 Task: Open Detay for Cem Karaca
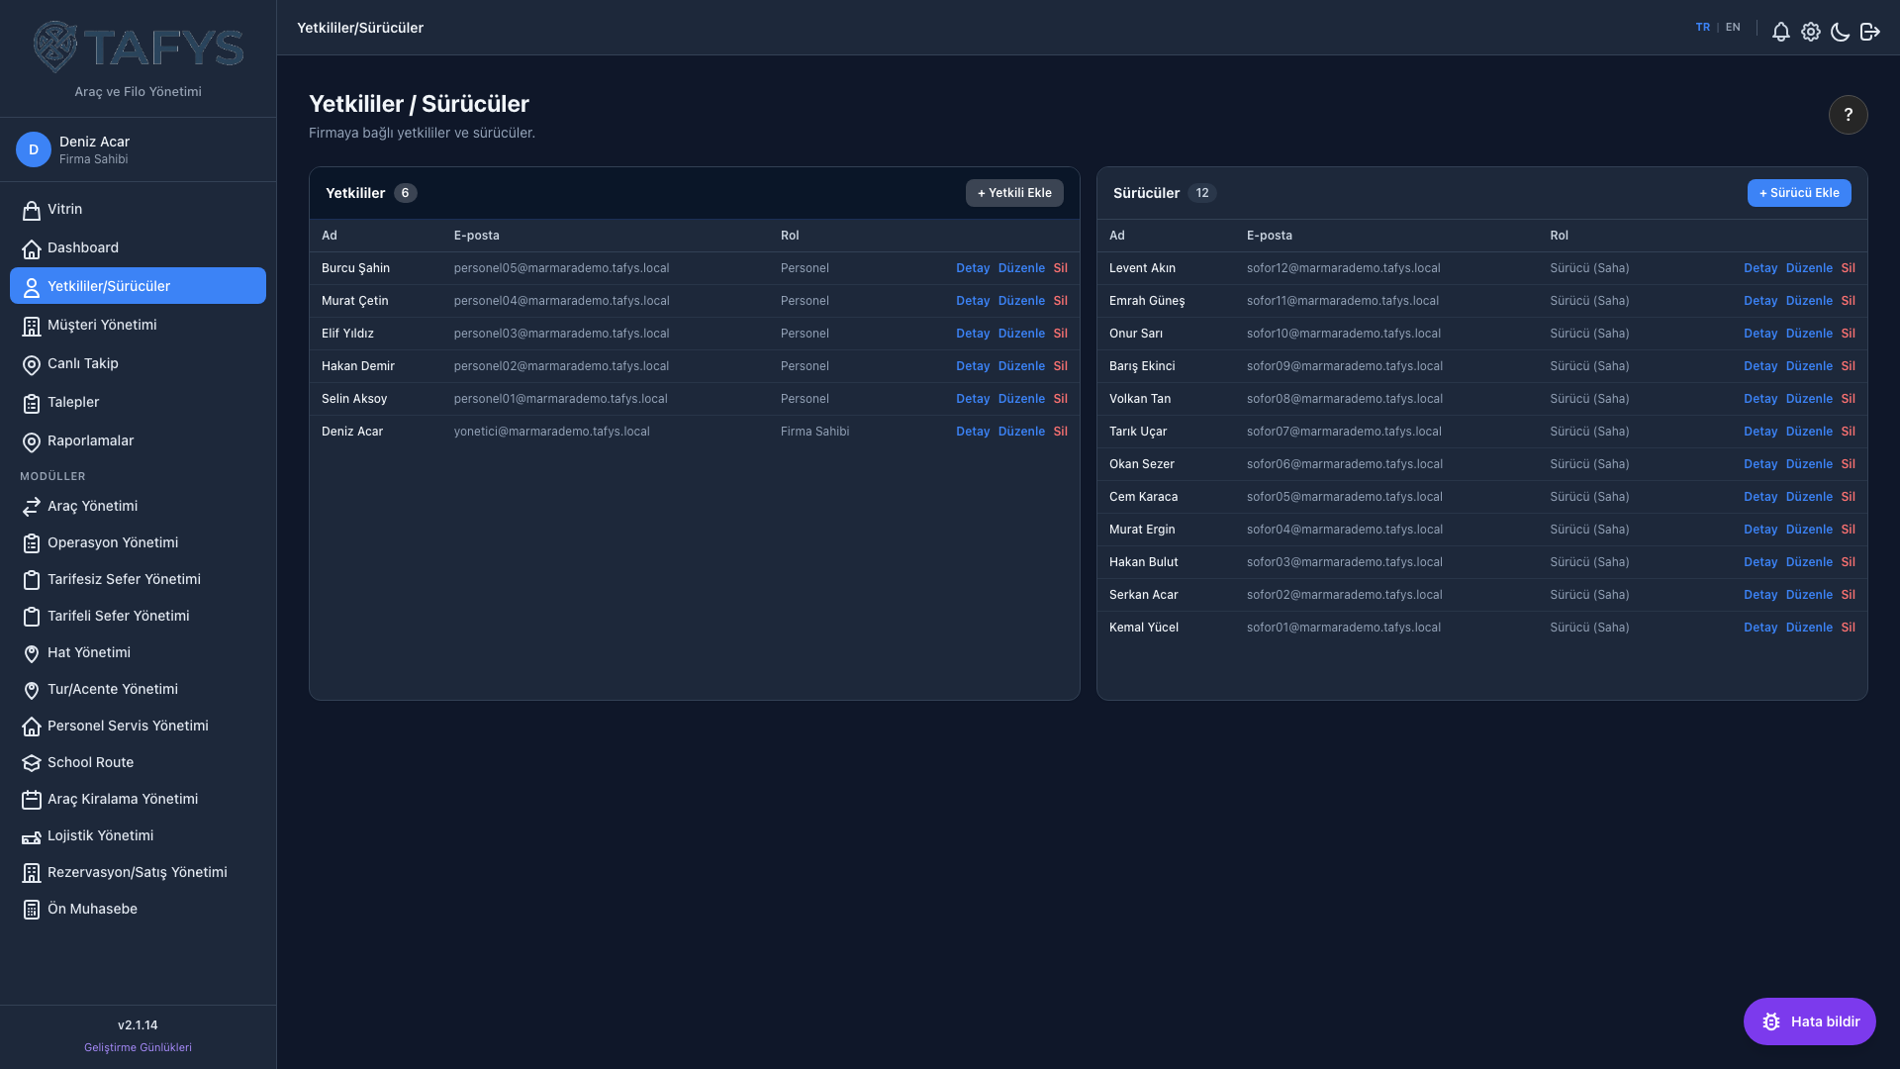1760,497
